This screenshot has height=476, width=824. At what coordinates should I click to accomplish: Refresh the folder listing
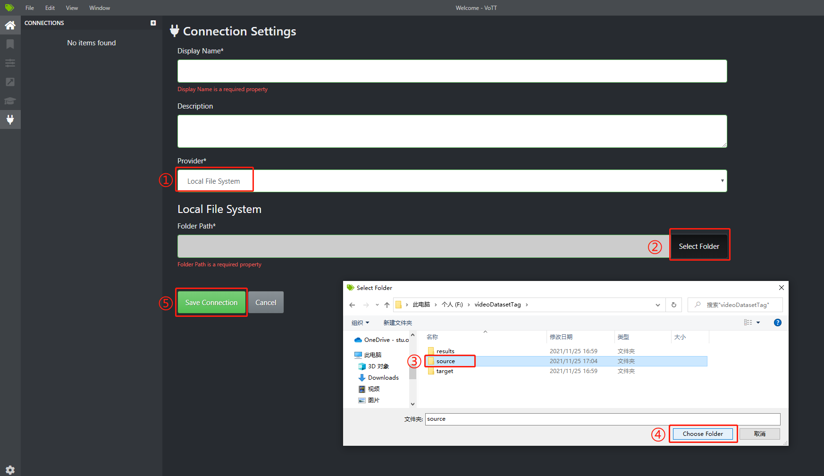(674, 305)
